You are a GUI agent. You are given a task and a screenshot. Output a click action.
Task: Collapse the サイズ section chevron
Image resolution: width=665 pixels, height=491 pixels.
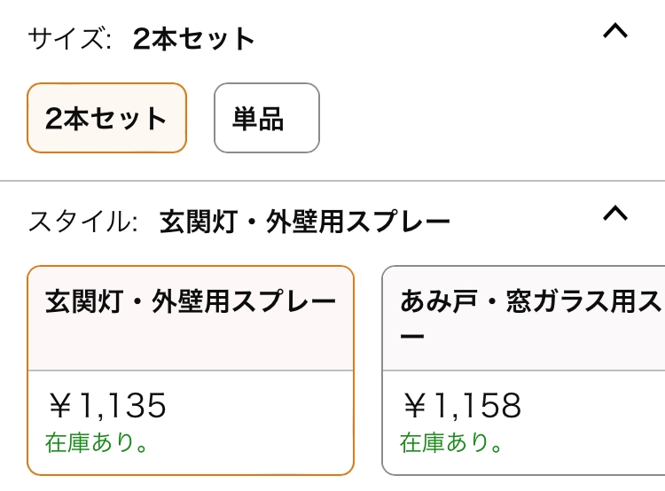pyautogui.click(x=615, y=31)
